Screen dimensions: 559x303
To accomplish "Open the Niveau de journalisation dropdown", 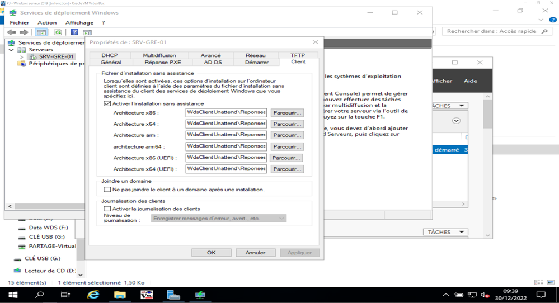I will (219, 219).
